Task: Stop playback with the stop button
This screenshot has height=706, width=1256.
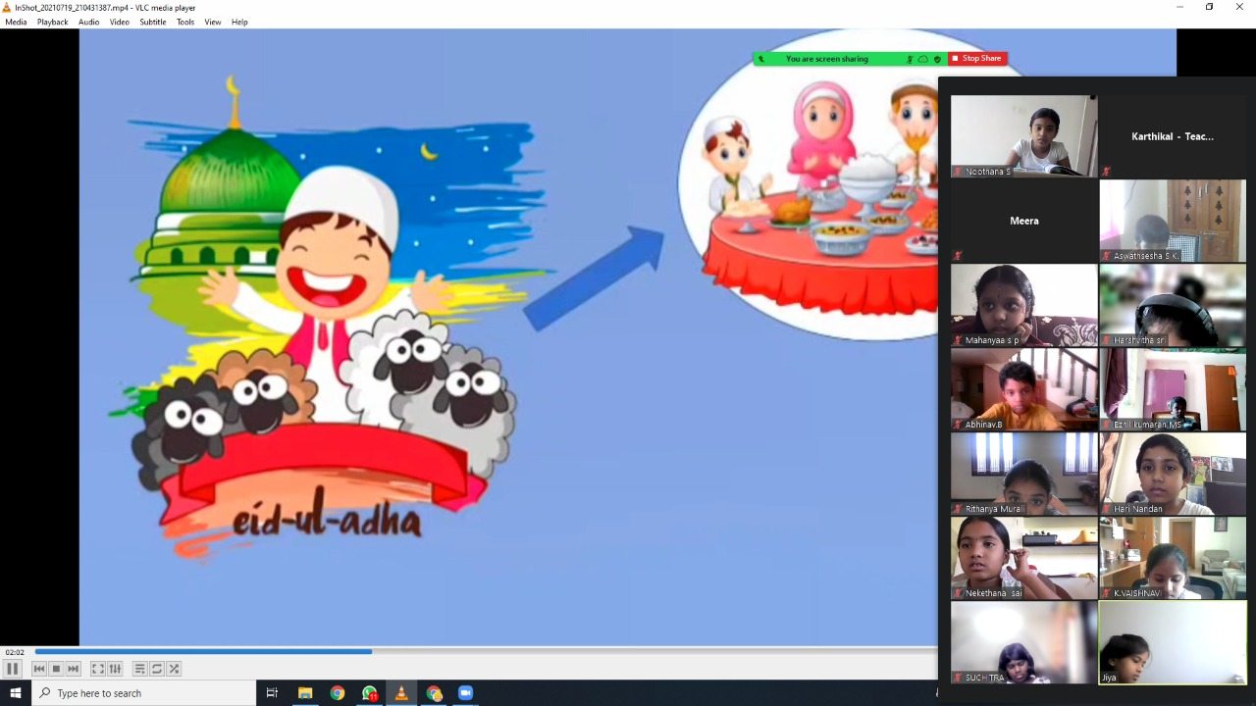Action: 56,669
